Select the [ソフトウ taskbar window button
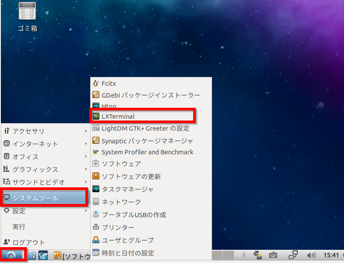 [x=72, y=256]
